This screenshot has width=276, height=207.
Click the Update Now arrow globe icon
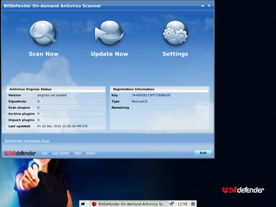click(x=109, y=33)
